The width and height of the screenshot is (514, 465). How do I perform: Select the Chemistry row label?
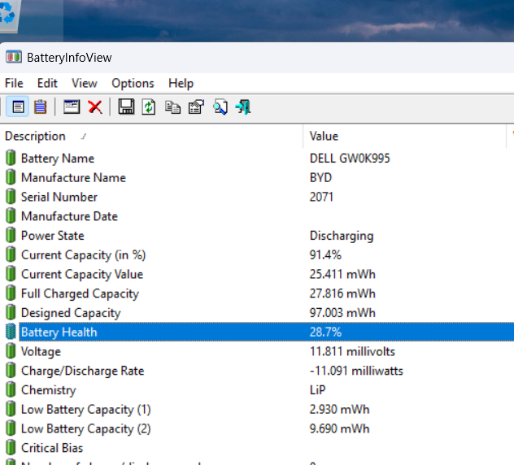tap(49, 390)
